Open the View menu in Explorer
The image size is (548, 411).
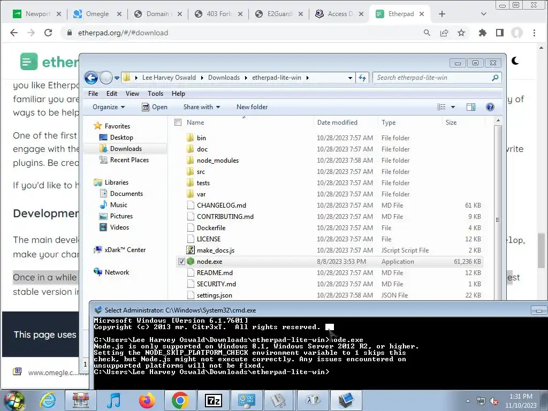(133, 94)
